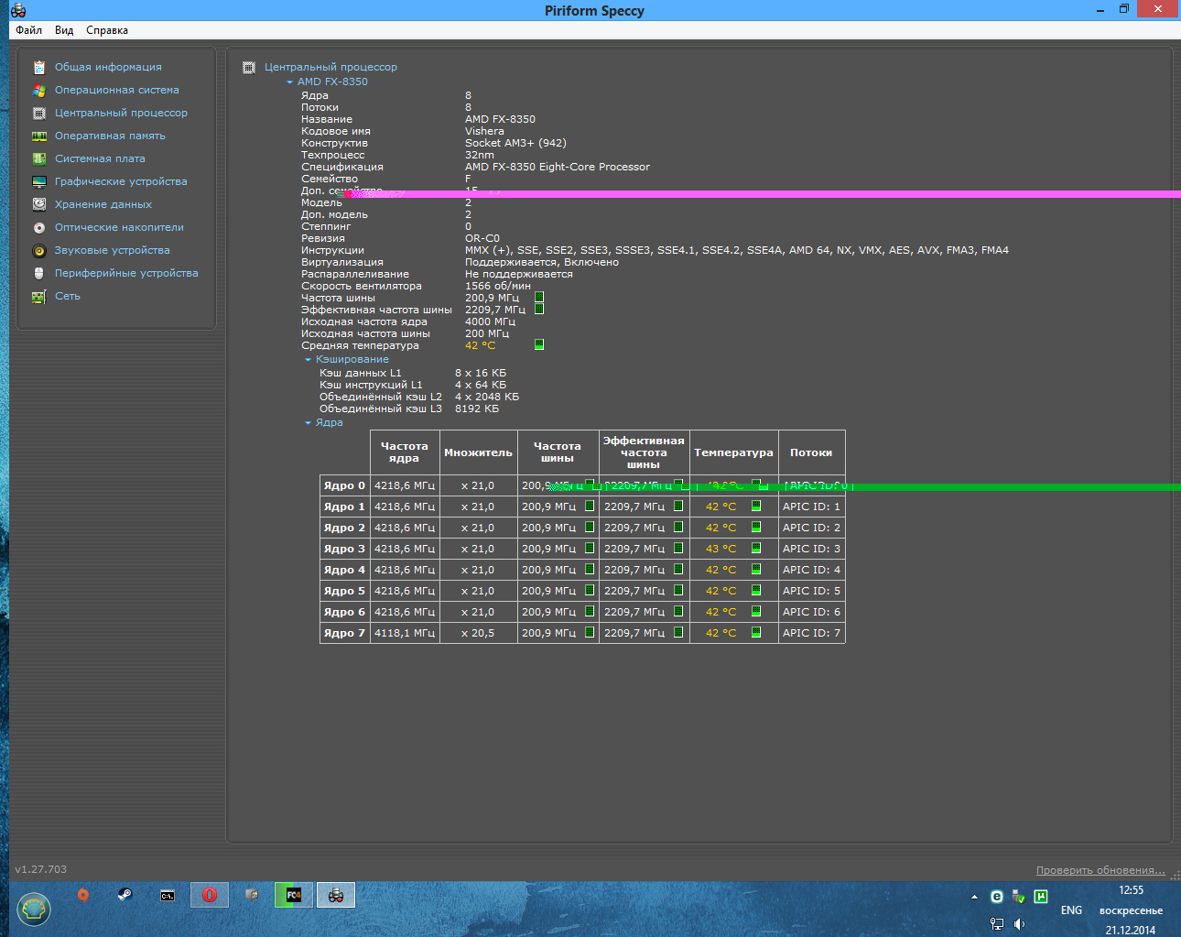This screenshot has width=1181, height=937.
Task: Open the Справка menu
Action: click(x=107, y=30)
